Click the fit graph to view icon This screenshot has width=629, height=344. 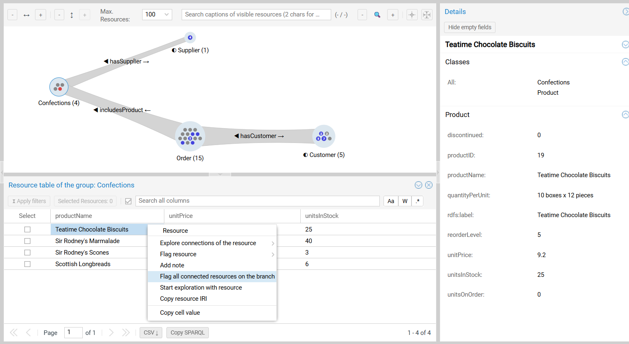pos(427,15)
